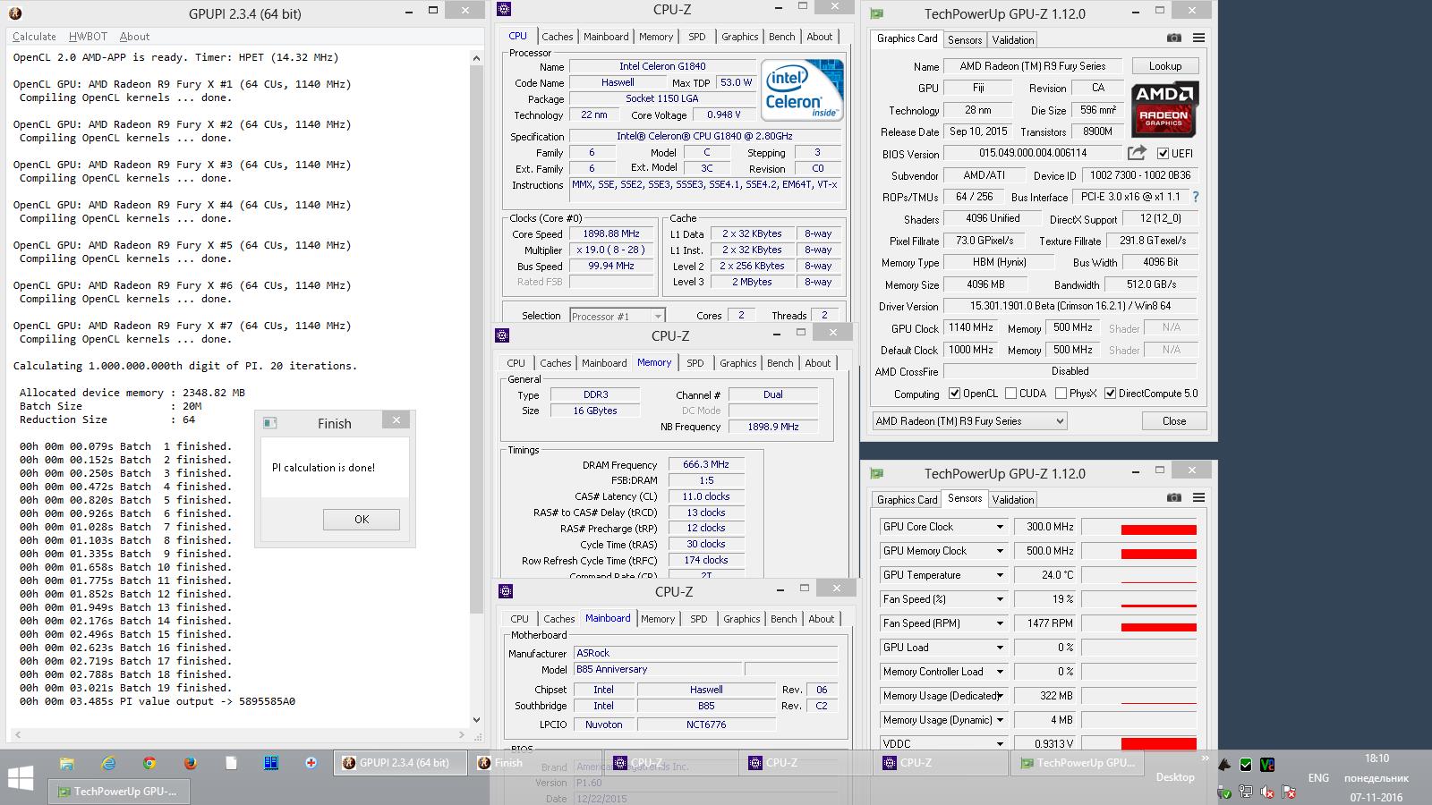Switch to Validation tab in GPU-Z Graphics Card window
The image size is (1432, 805).
pos(1013,39)
